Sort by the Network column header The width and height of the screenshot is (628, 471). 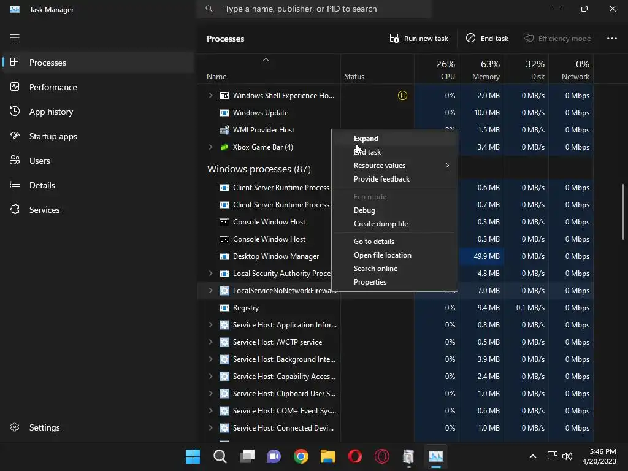(x=571, y=69)
